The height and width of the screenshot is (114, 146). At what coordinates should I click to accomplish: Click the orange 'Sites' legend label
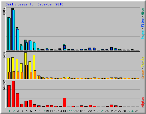(143, 75)
